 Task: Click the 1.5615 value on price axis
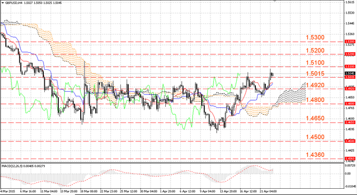click(x=350, y=2)
